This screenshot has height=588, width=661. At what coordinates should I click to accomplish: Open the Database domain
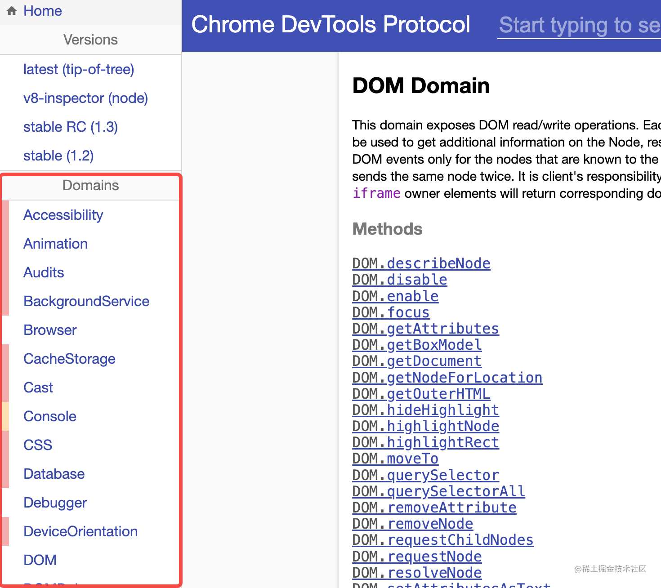click(54, 474)
